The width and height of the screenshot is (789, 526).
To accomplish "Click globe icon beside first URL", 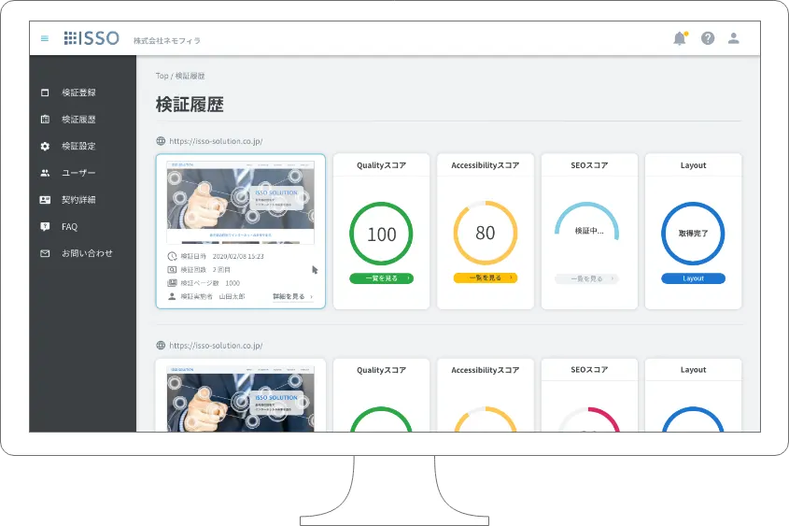I will point(161,141).
